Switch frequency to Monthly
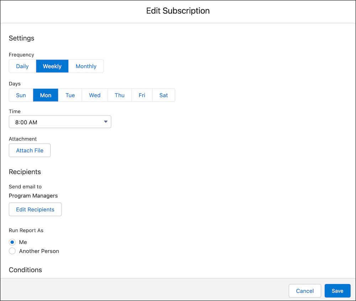Screen dimensions: 356x301 86,66
